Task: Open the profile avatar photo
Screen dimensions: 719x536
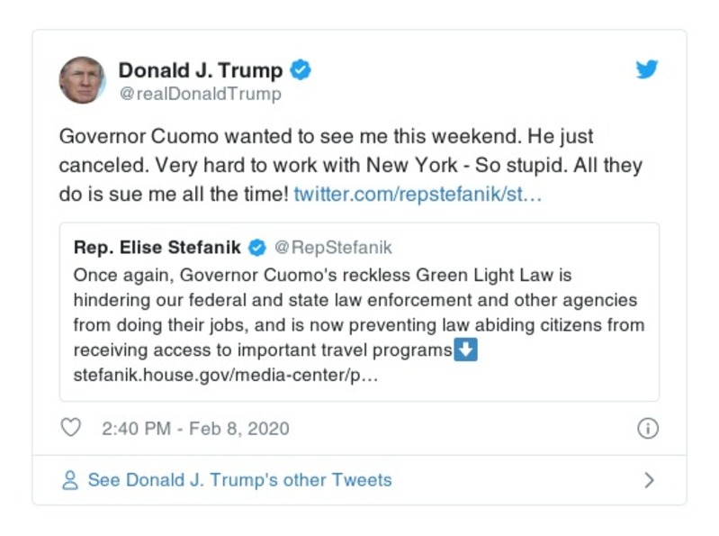Action: [x=82, y=80]
